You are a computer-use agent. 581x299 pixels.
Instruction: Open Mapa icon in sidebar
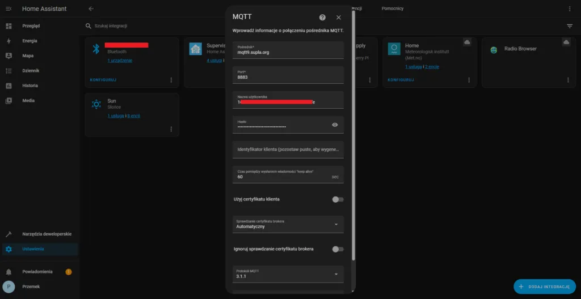[x=9, y=55]
